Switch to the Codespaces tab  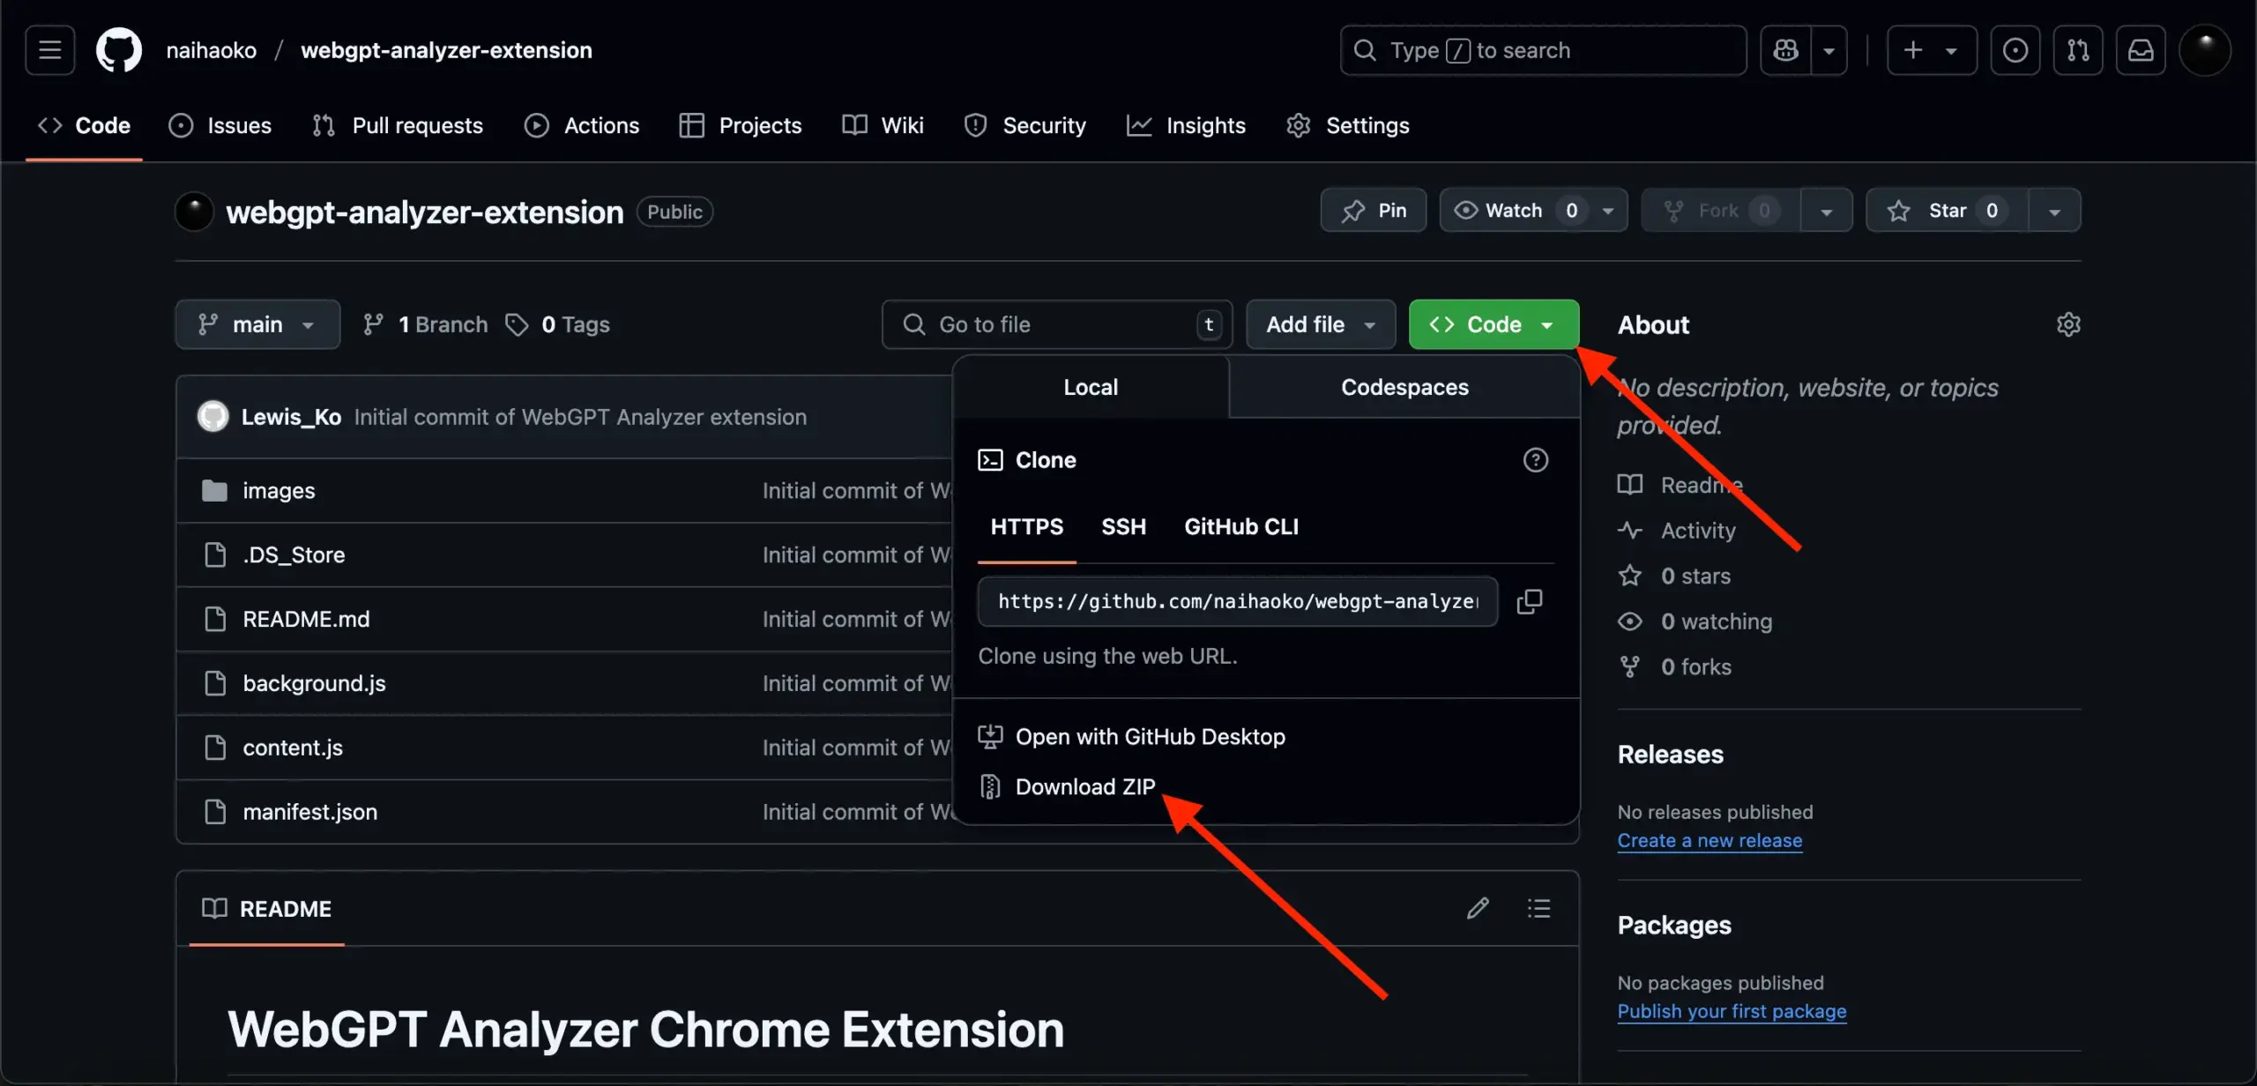click(x=1404, y=387)
